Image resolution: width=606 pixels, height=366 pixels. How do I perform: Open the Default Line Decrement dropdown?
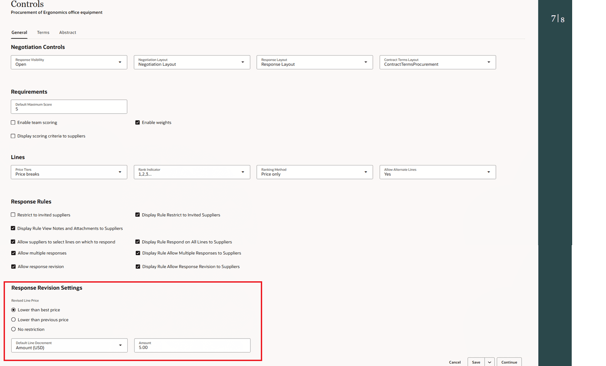[x=120, y=345]
